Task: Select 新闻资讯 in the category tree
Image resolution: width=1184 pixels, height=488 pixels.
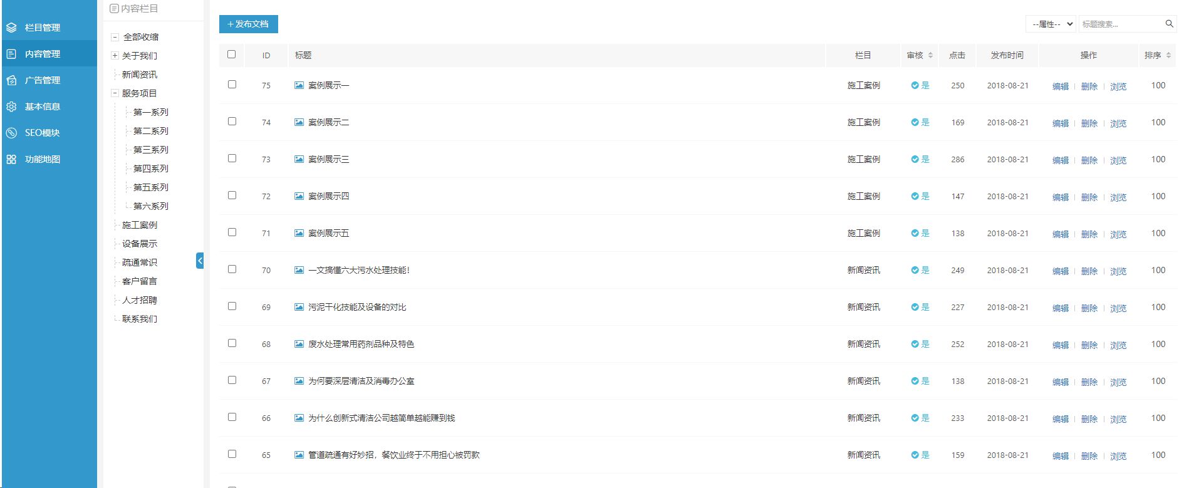Action: pyautogui.click(x=140, y=75)
